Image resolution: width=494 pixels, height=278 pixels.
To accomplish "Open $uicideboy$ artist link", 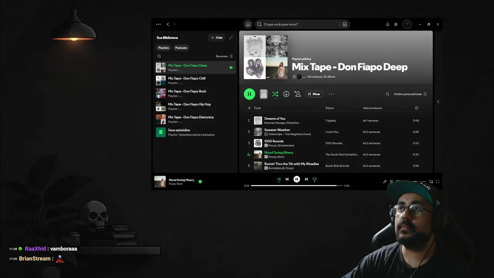I will (x=276, y=168).
